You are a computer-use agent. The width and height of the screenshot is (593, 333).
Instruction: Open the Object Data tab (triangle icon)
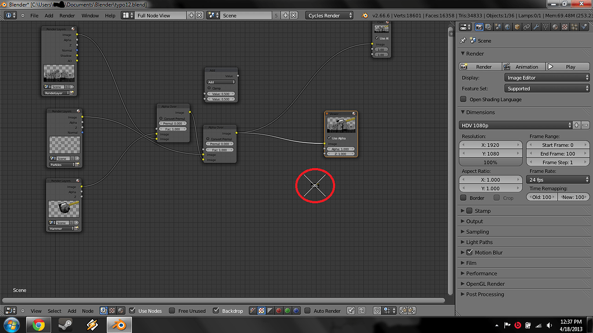tap(546, 27)
